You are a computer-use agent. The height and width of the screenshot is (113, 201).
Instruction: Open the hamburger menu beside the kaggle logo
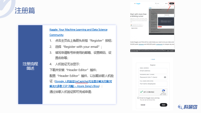coord(135,4)
